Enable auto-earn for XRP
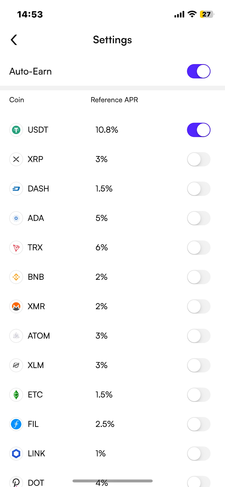225x487 pixels. 199,159
